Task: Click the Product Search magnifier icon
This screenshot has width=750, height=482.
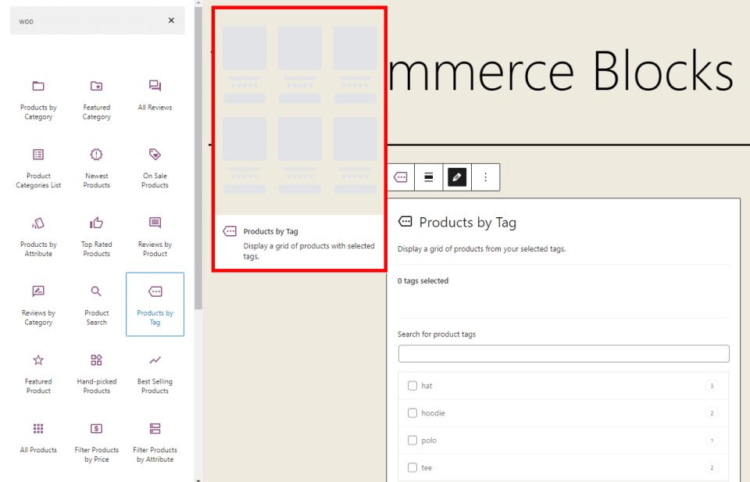Action: click(x=96, y=291)
